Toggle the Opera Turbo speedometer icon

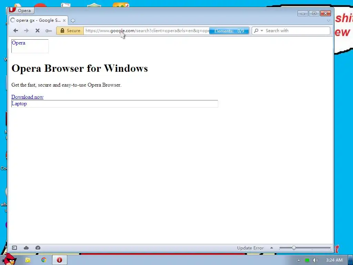[38, 248]
